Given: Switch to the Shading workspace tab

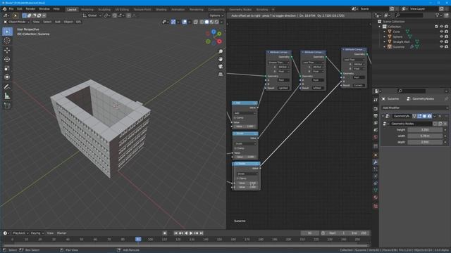Looking at the screenshot, I should (x=161, y=9).
